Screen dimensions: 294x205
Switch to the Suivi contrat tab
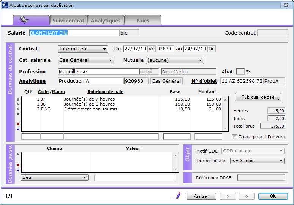68,20
